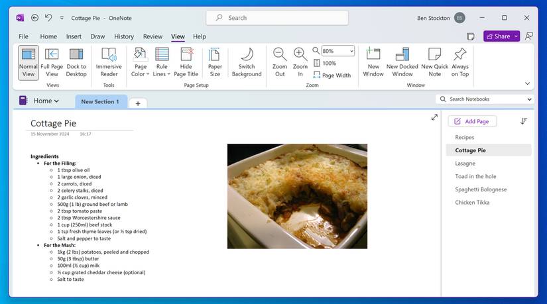Click the OneNote app logo icon
547x304 pixels.
tap(21, 18)
